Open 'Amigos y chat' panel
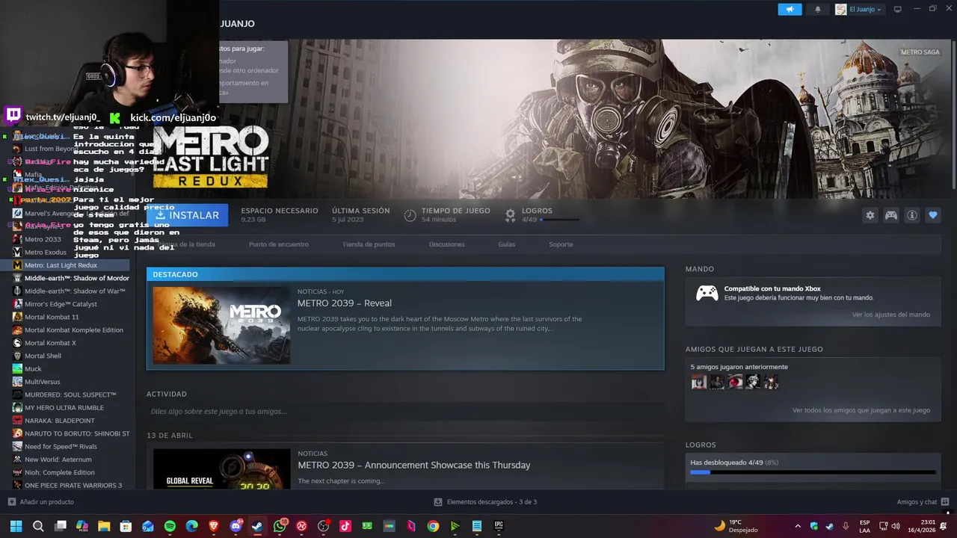 click(923, 502)
